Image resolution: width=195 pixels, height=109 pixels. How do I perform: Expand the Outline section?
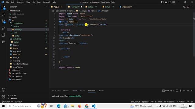tap(13, 96)
